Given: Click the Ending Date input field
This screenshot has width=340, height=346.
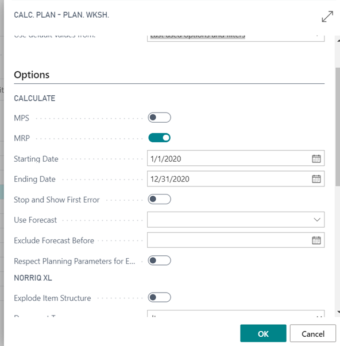Looking at the screenshot, I should [x=229, y=178].
